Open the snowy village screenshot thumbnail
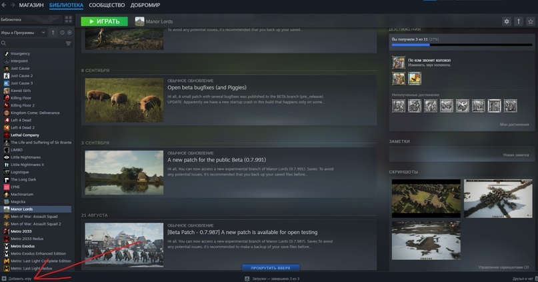Image resolution: width=538 pixels, height=282 pixels. pyautogui.click(x=498, y=198)
